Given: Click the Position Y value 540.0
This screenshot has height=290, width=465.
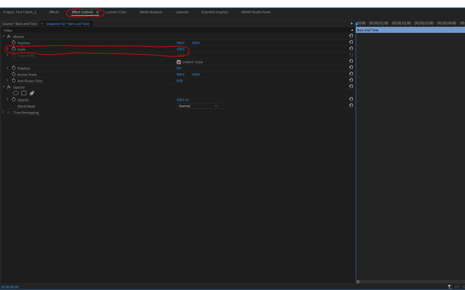Looking at the screenshot, I should 196,43.
